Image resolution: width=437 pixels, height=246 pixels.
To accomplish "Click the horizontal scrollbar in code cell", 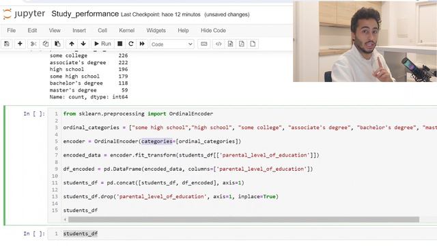I will coord(244,219).
